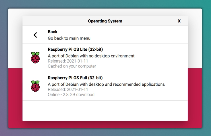211x136 pixels.
Task: Click release date under OS Full entry
Action: [68, 89]
